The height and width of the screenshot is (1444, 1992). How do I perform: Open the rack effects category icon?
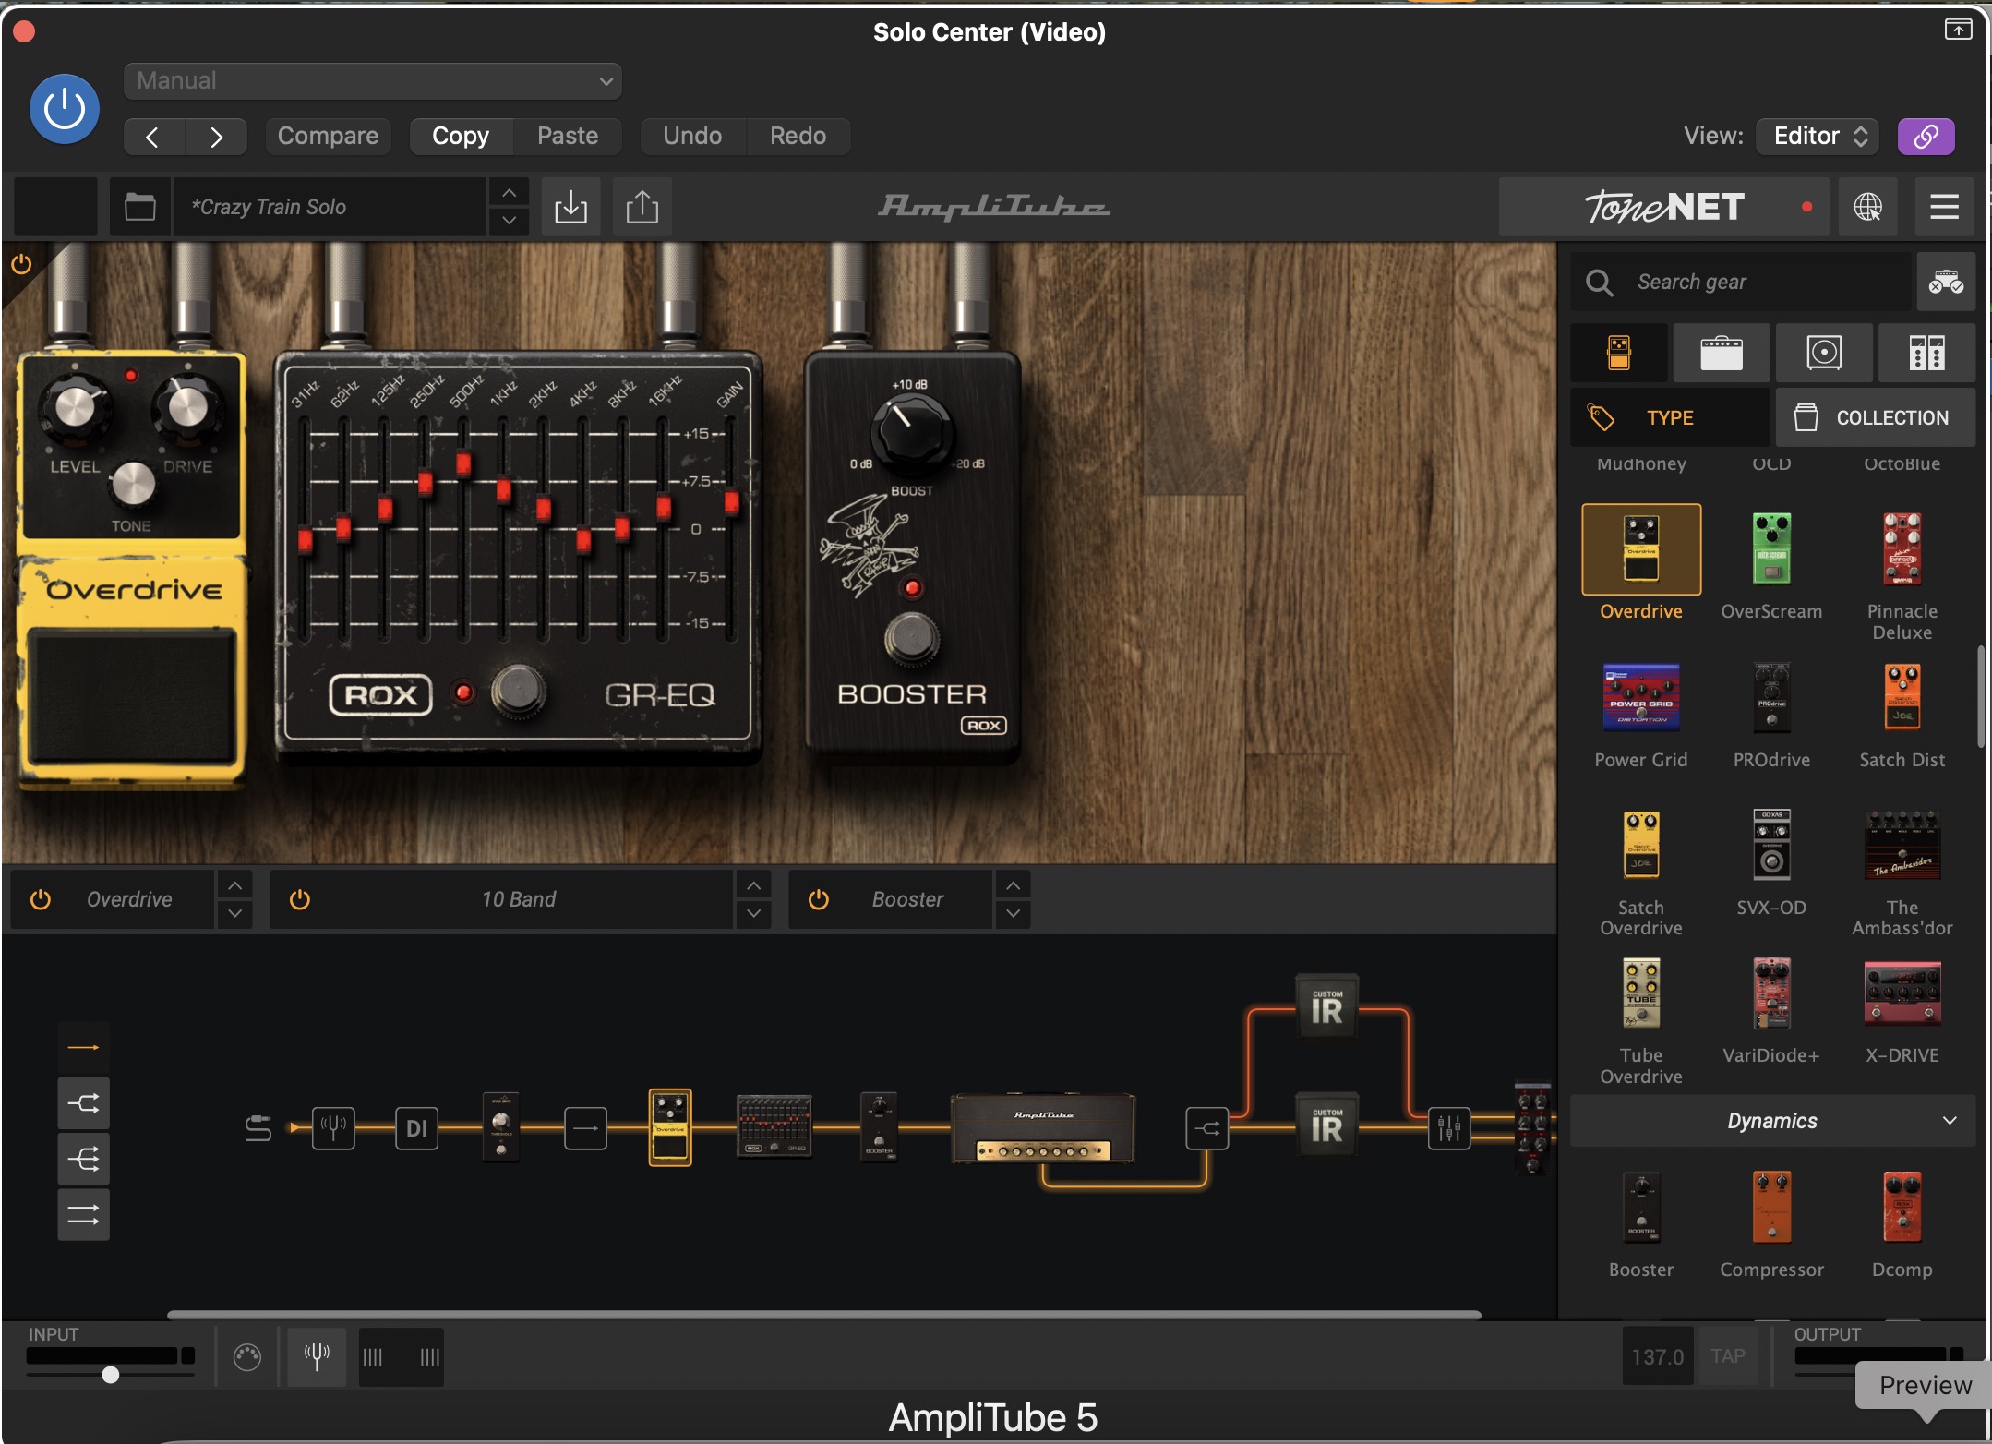click(x=1926, y=353)
